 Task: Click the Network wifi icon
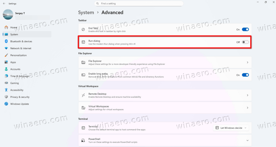click(x=6, y=48)
